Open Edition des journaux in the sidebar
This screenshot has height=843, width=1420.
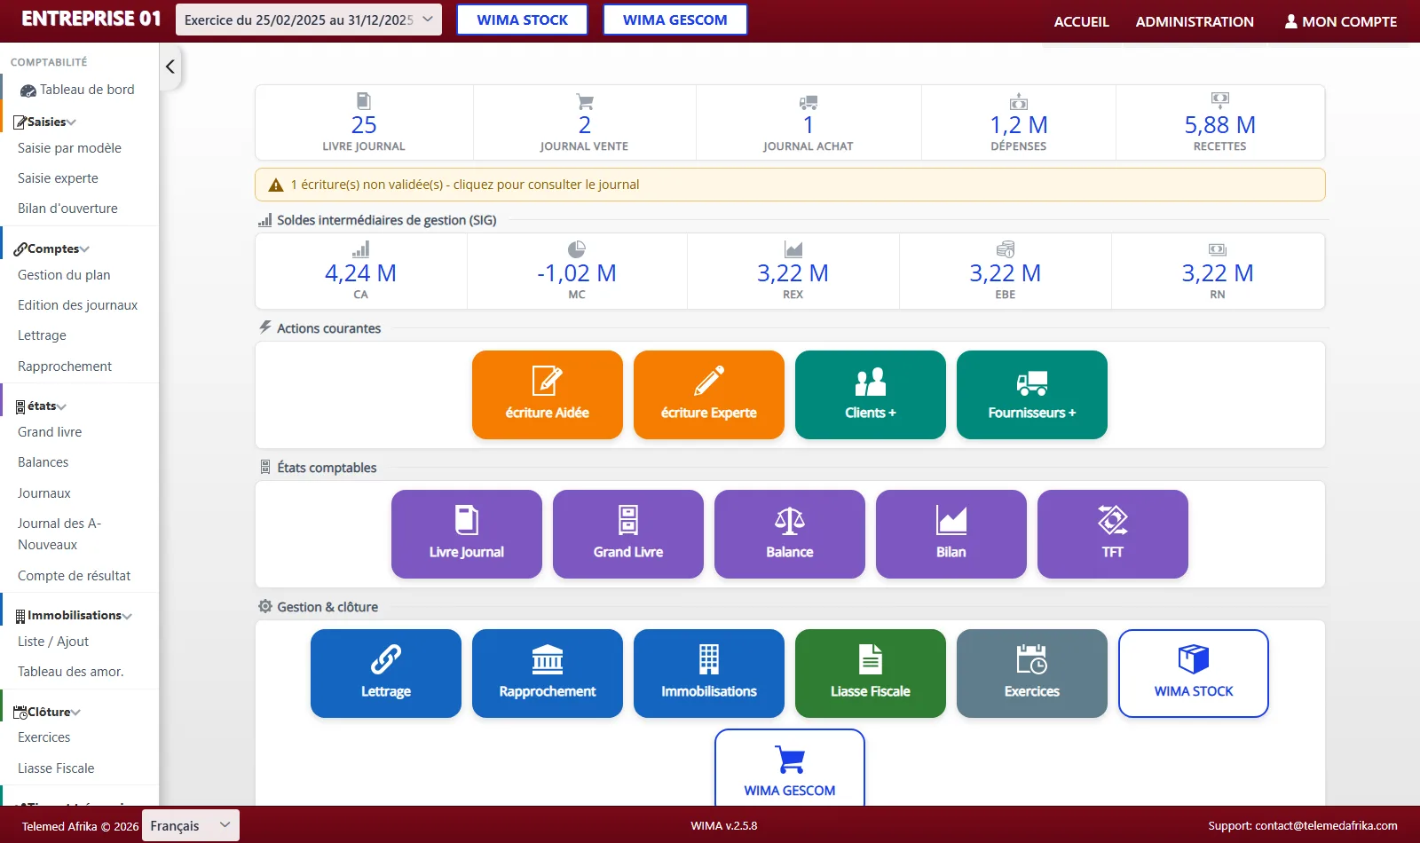point(77,305)
